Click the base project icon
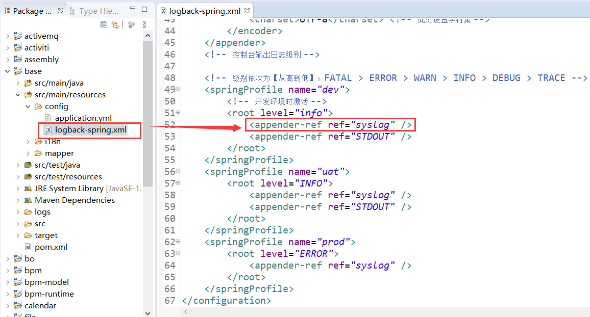590x317 pixels. 18,71
